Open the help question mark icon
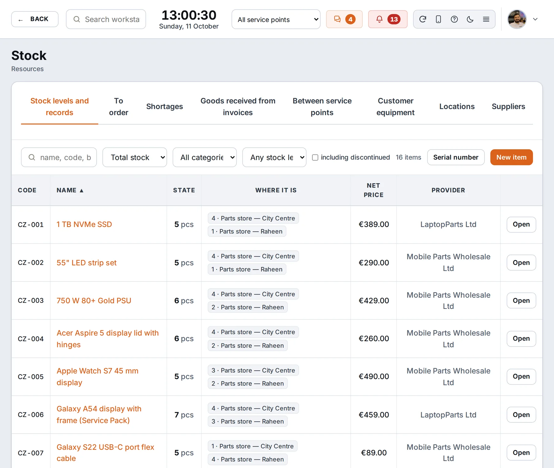This screenshot has height=468, width=554. click(x=454, y=19)
